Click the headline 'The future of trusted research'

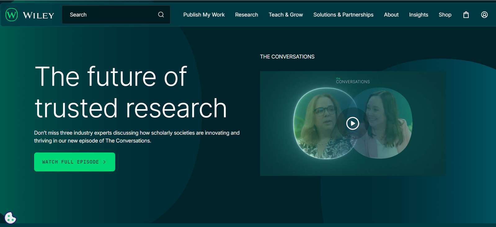coord(130,92)
